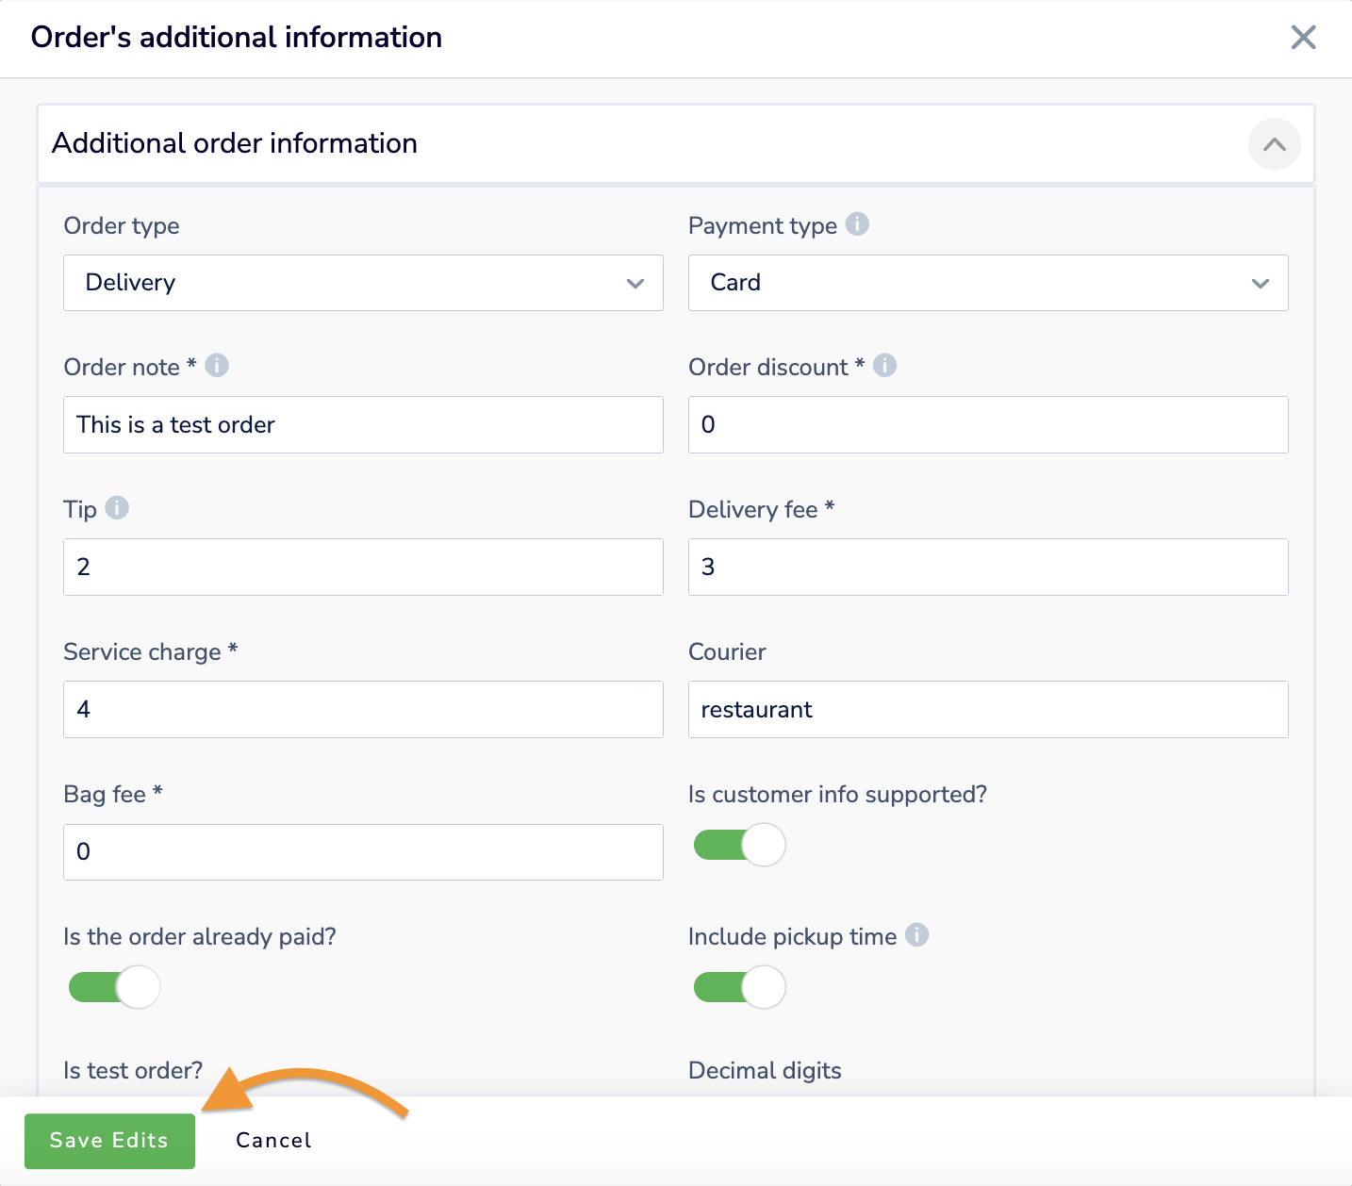1352x1186 pixels.
Task: Focus the Service charge input field
Action: click(363, 710)
